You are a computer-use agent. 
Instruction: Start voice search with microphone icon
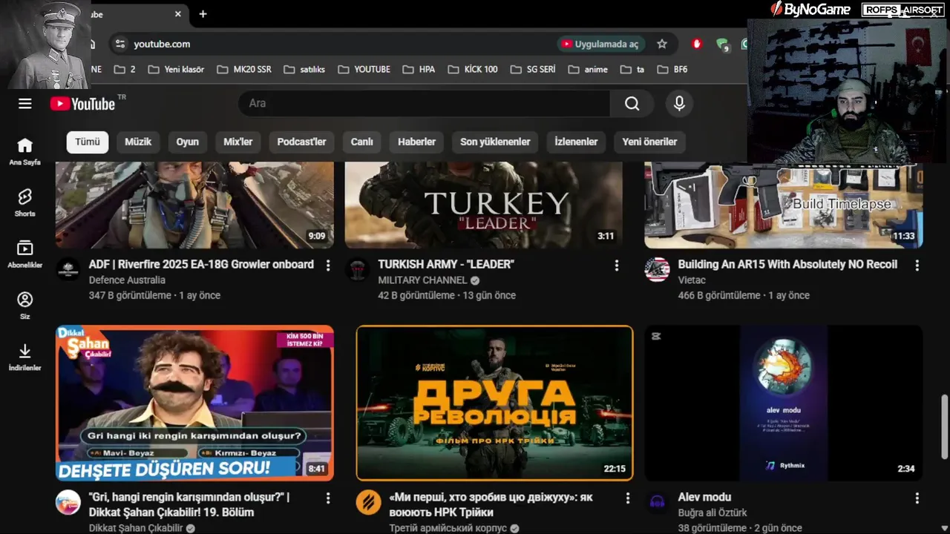(x=679, y=104)
